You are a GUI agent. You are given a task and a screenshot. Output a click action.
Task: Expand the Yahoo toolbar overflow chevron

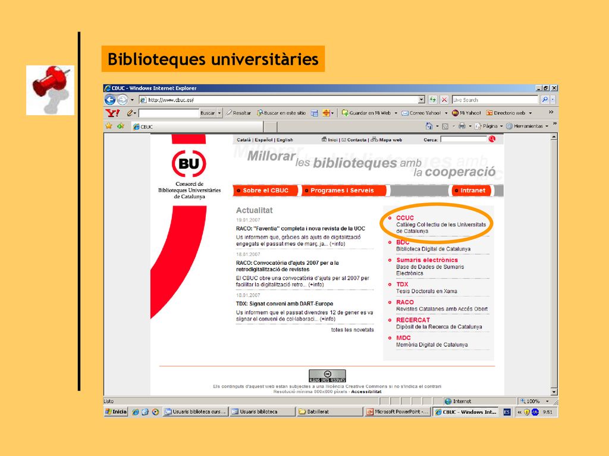[x=551, y=112]
